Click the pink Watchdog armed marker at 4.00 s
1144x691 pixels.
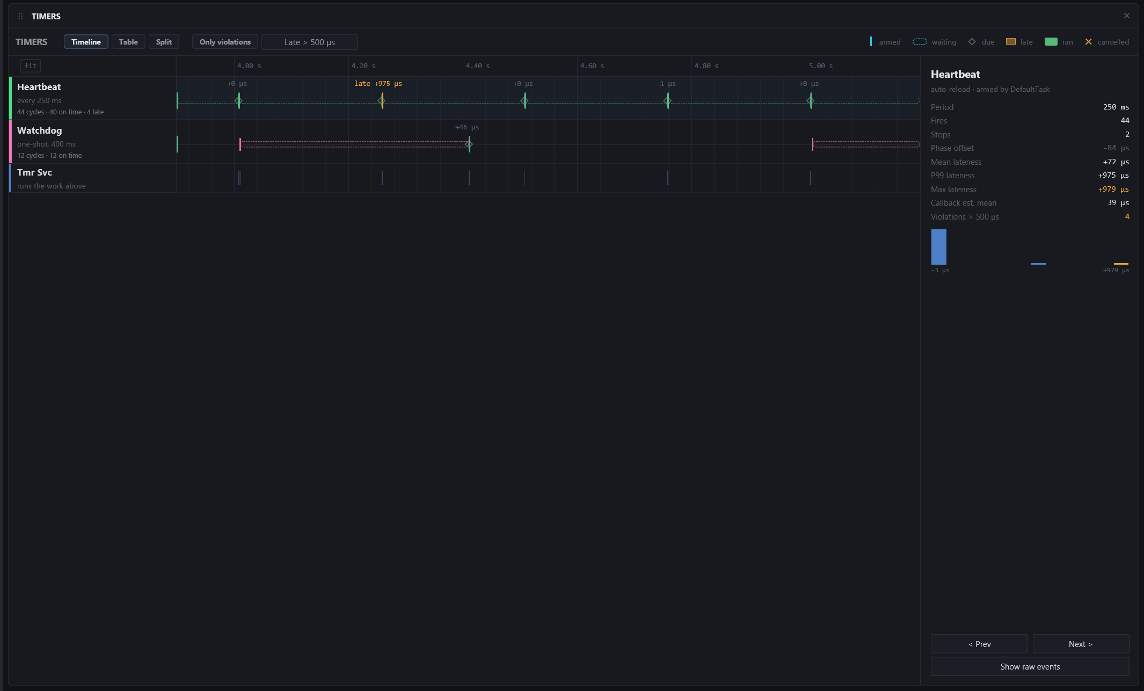click(240, 144)
